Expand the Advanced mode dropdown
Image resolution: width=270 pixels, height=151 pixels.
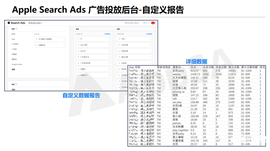click(x=35, y=23)
